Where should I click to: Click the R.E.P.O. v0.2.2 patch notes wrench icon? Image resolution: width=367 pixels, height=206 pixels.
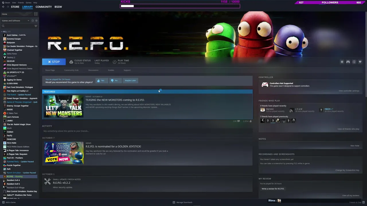click(47, 181)
